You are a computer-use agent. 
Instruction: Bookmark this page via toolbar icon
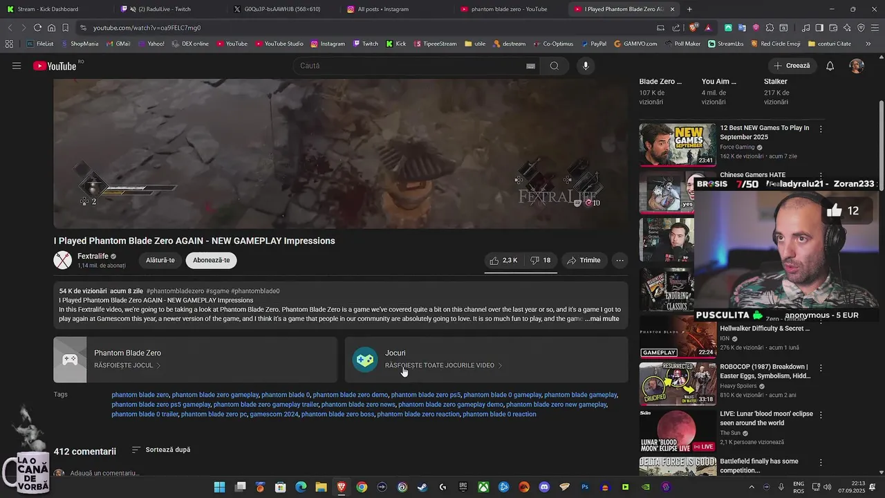pos(65,28)
